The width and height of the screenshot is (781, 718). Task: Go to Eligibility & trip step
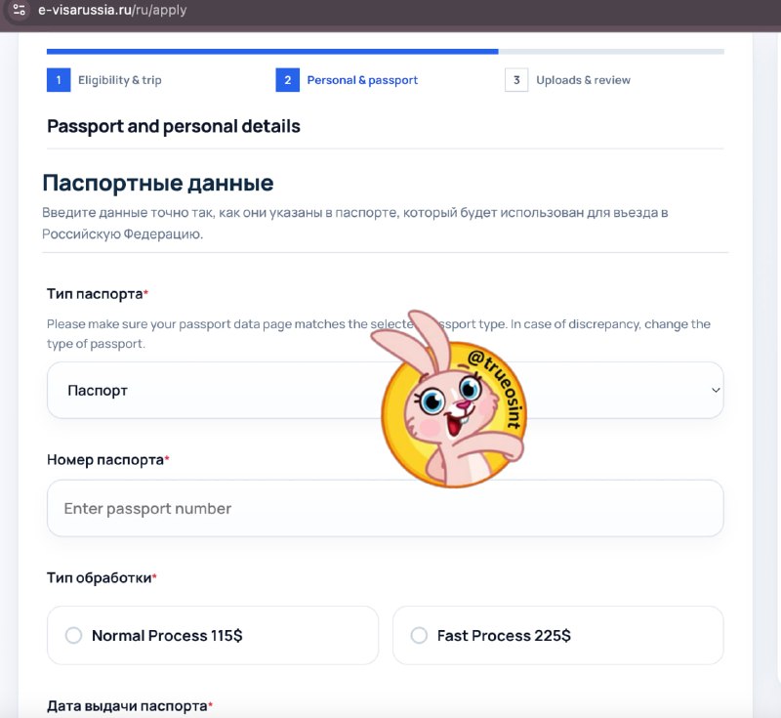click(119, 80)
